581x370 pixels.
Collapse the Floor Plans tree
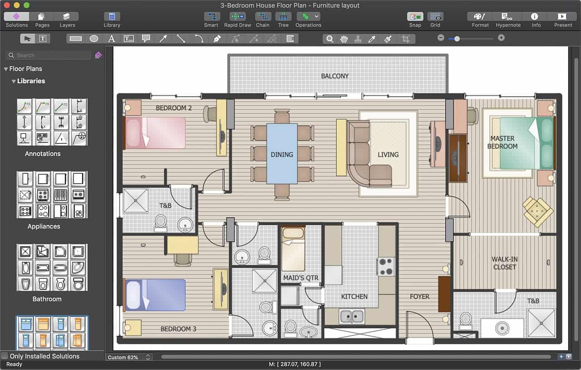[x=6, y=69]
